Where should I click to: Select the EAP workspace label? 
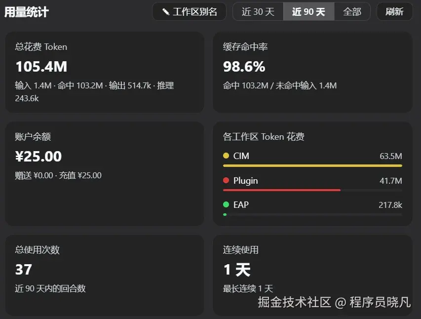[x=241, y=205]
